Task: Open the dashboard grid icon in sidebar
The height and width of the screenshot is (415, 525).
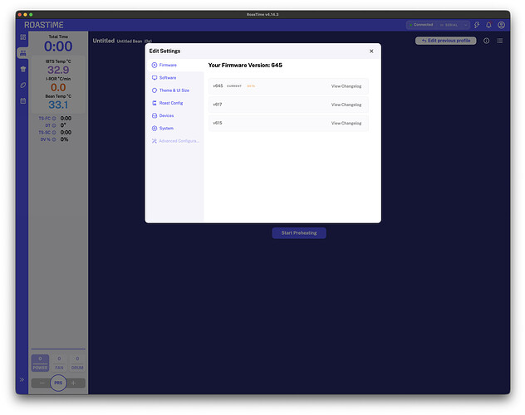Action: 22,37
